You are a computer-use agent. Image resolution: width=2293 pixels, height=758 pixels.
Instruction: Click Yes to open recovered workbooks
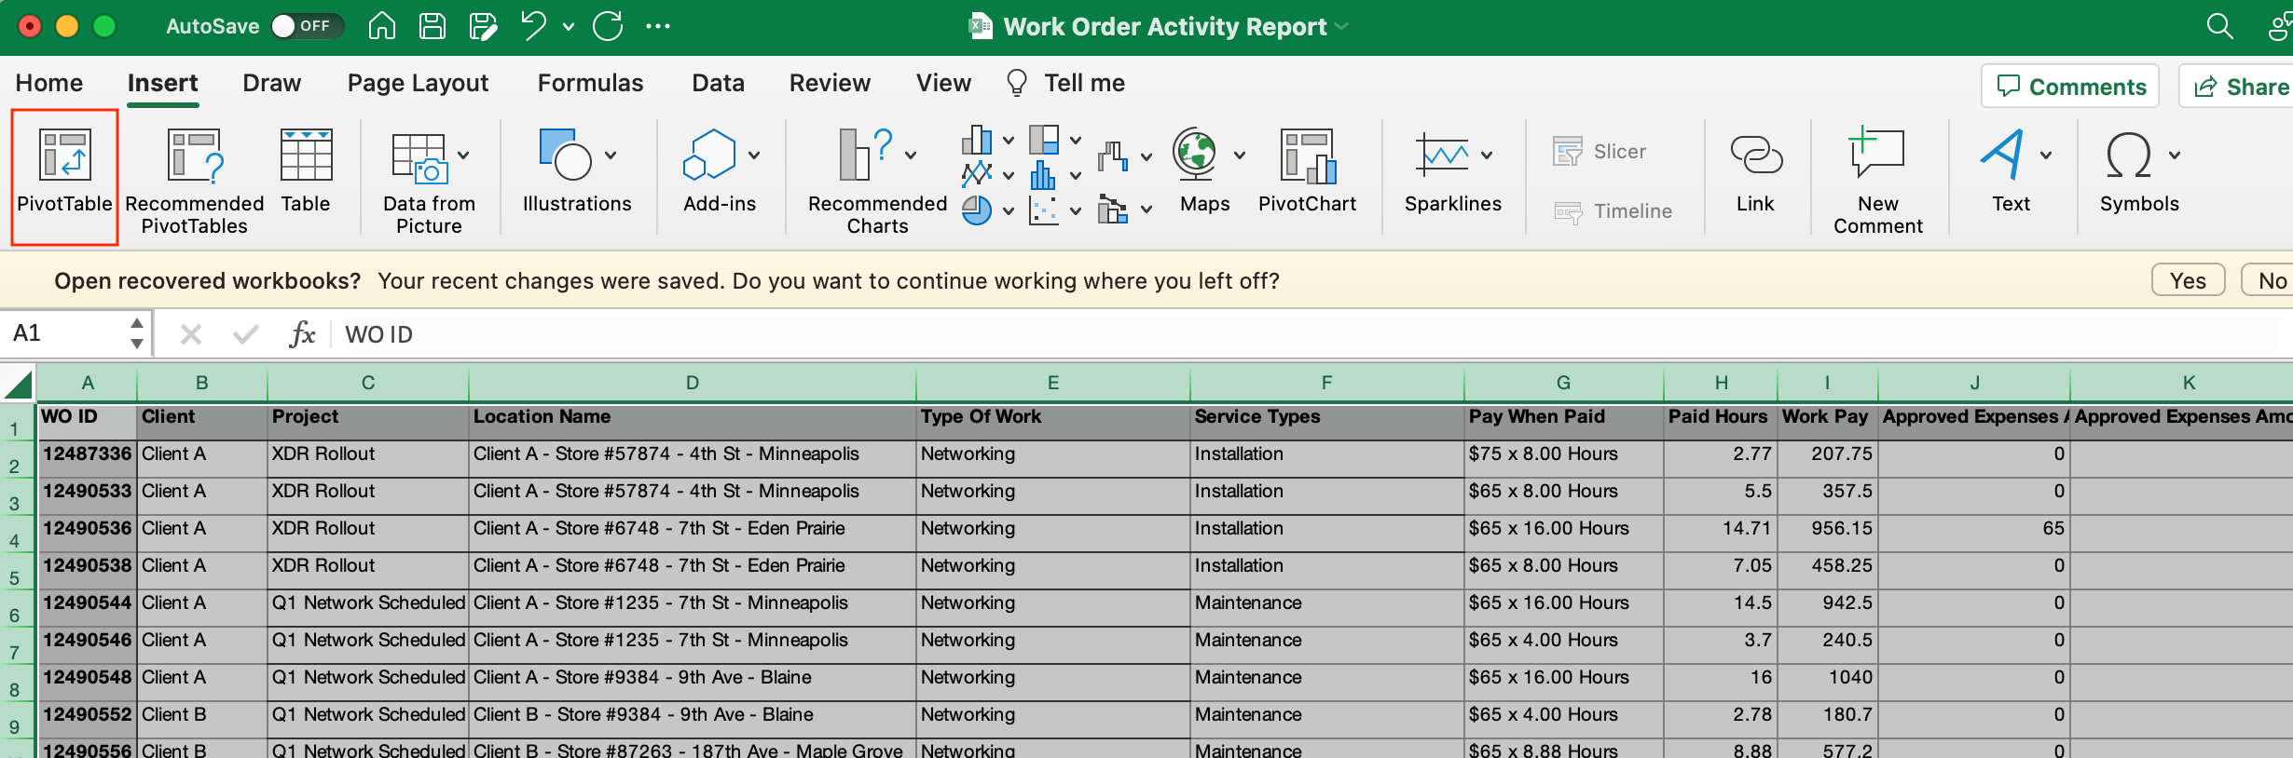2187,280
